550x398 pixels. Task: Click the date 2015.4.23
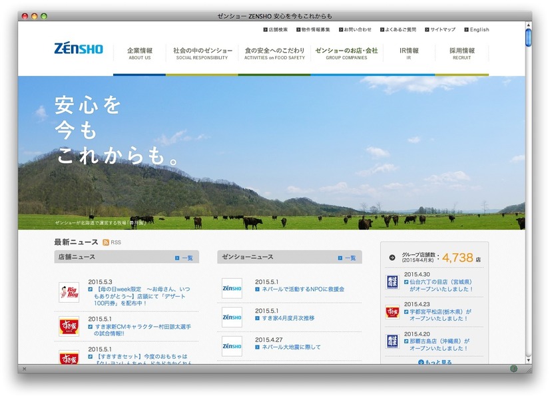[x=417, y=304]
